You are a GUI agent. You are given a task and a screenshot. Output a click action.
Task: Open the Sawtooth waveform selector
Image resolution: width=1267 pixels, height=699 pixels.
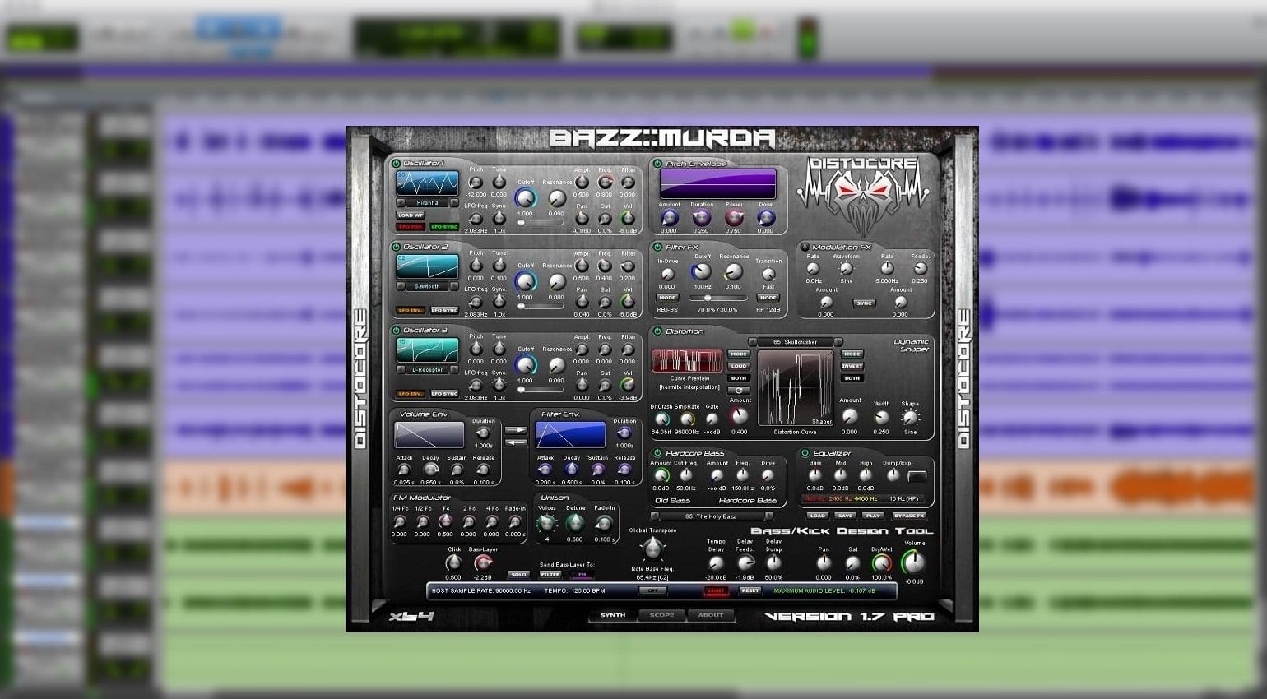pos(428,286)
